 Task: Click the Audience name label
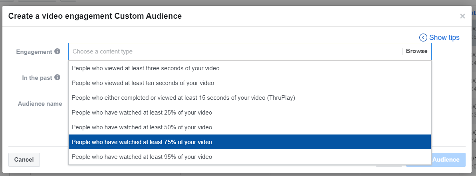pyautogui.click(x=40, y=104)
